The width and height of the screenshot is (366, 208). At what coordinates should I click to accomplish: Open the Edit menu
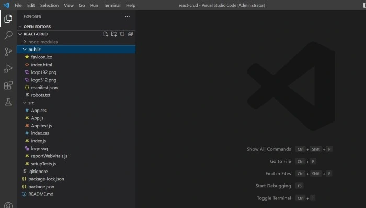click(31, 5)
